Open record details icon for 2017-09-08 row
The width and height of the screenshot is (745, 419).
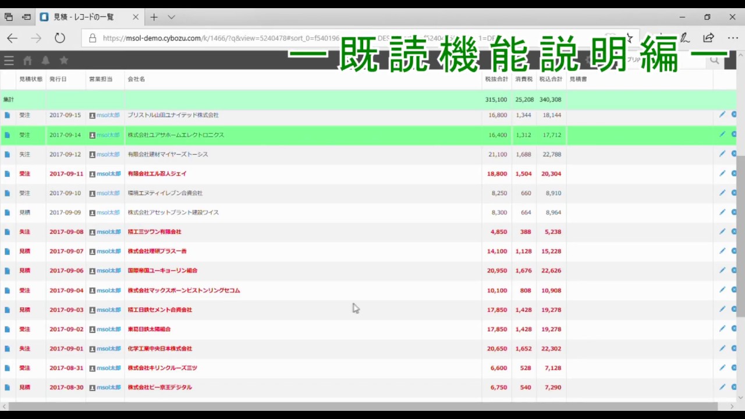pyautogui.click(x=7, y=232)
